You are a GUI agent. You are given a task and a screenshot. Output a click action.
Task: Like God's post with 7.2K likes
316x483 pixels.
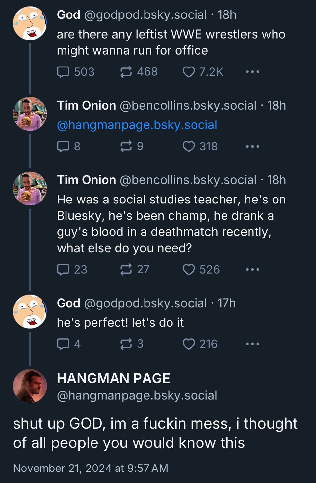pyautogui.click(x=189, y=72)
